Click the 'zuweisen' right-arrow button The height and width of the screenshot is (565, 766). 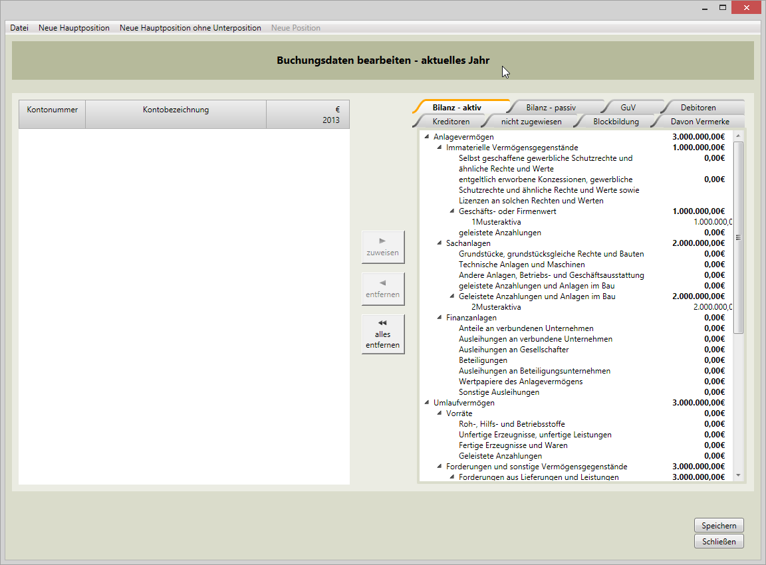coord(382,247)
